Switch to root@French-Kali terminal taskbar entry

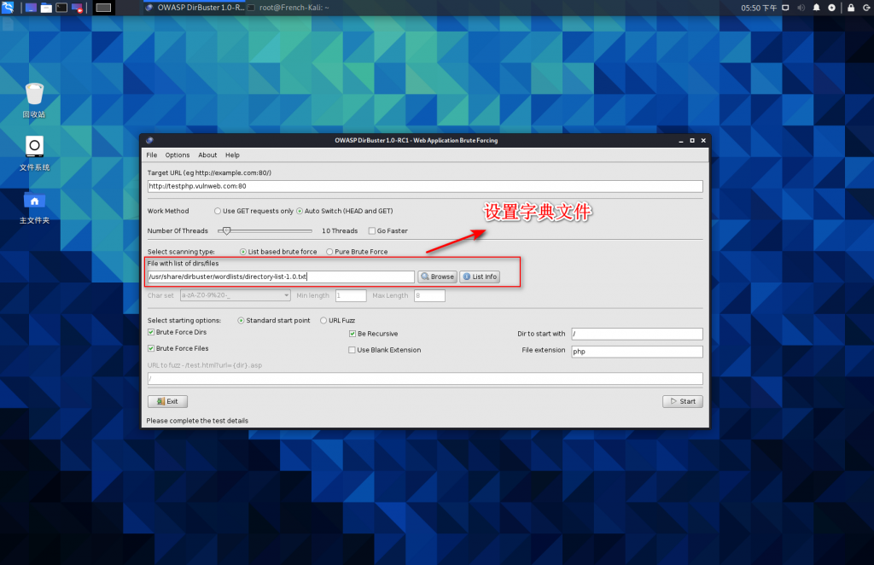pos(288,8)
